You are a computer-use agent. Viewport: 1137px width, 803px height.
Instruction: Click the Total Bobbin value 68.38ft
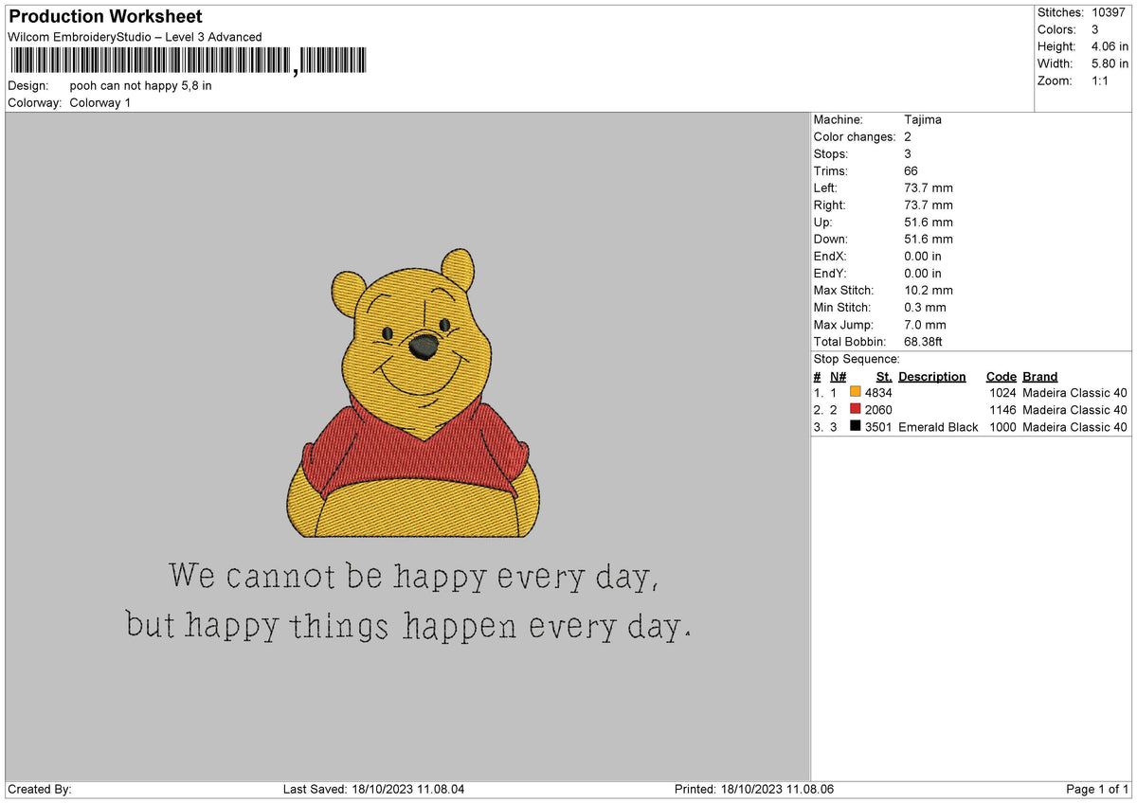924,341
